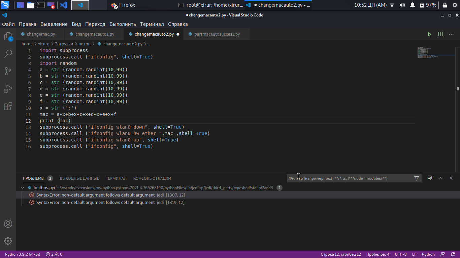460x258 pixels.
Task: Click the first SyntaxError red error icon
Action: (32, 195)
